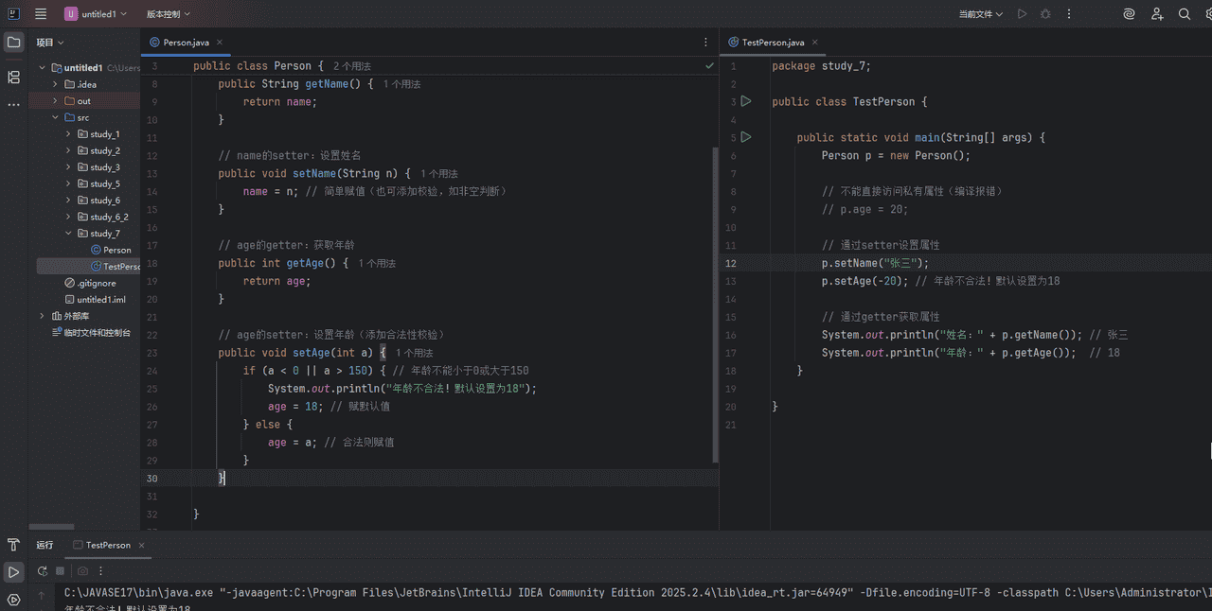The height and width of the screenshot is (611, 1212).
Task: Collapse the study_7 folder in project tree
Action: (x=66, y=233)
